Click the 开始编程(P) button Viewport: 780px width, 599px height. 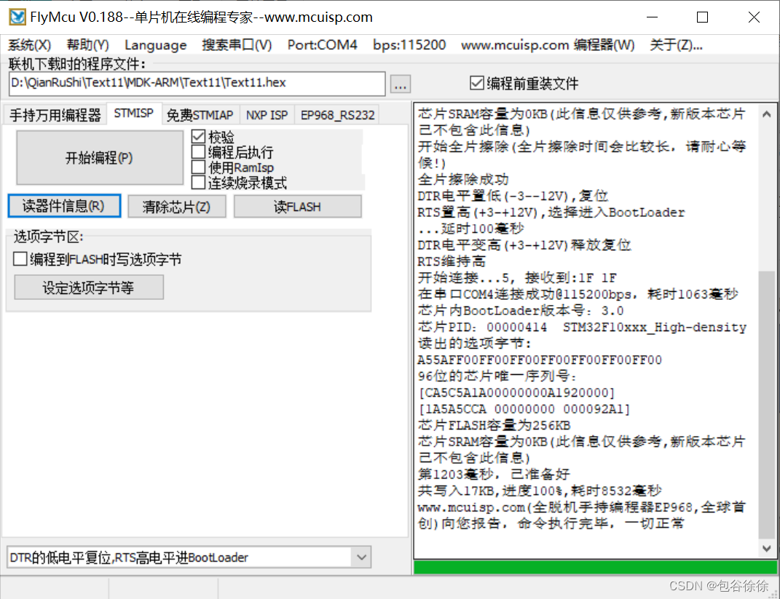point(100,158)
